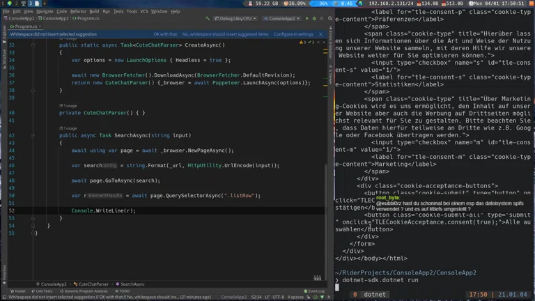This screenshot has width=535, height=301.
Task: Click '1 usage' hint above SearchAsync
Action: [68, 128]
